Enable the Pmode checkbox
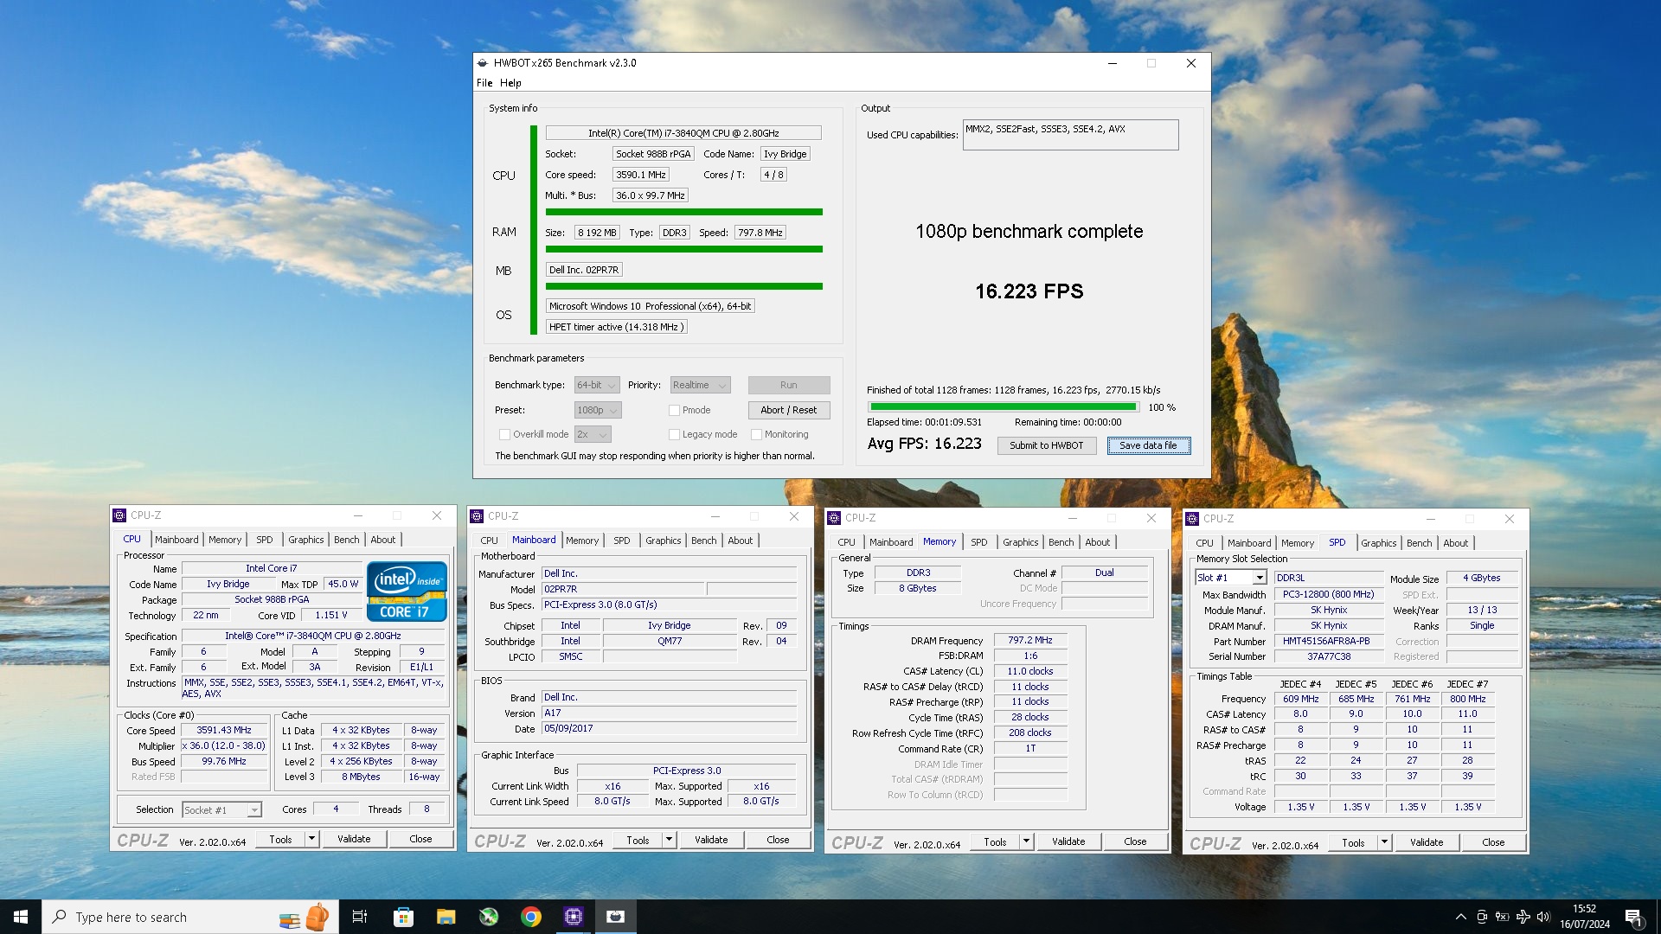 click(x=674, y=411)
